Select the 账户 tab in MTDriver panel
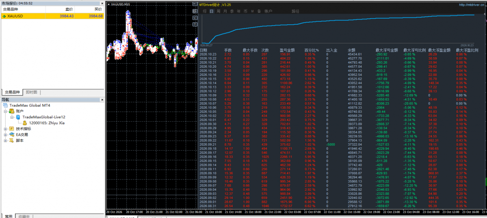 pyautogui.click(x=268, y=11)
